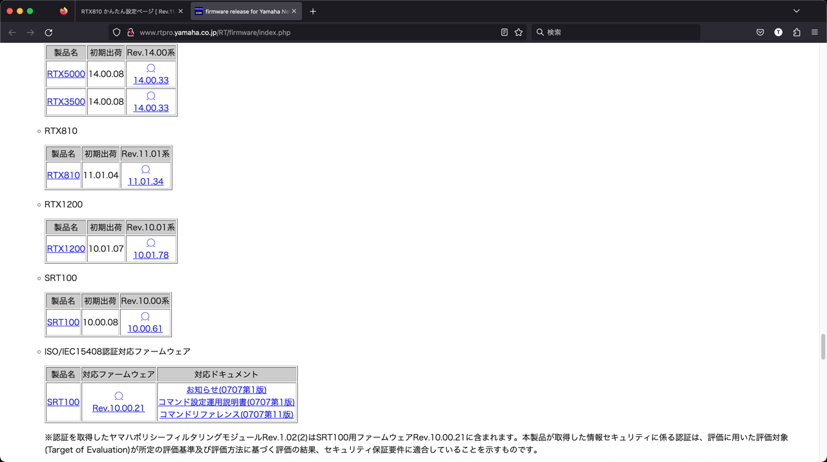The width and height of the screenshot is (827, 462).
Task: Click the RTX810 section heading above its table
Action: point(61,131)
